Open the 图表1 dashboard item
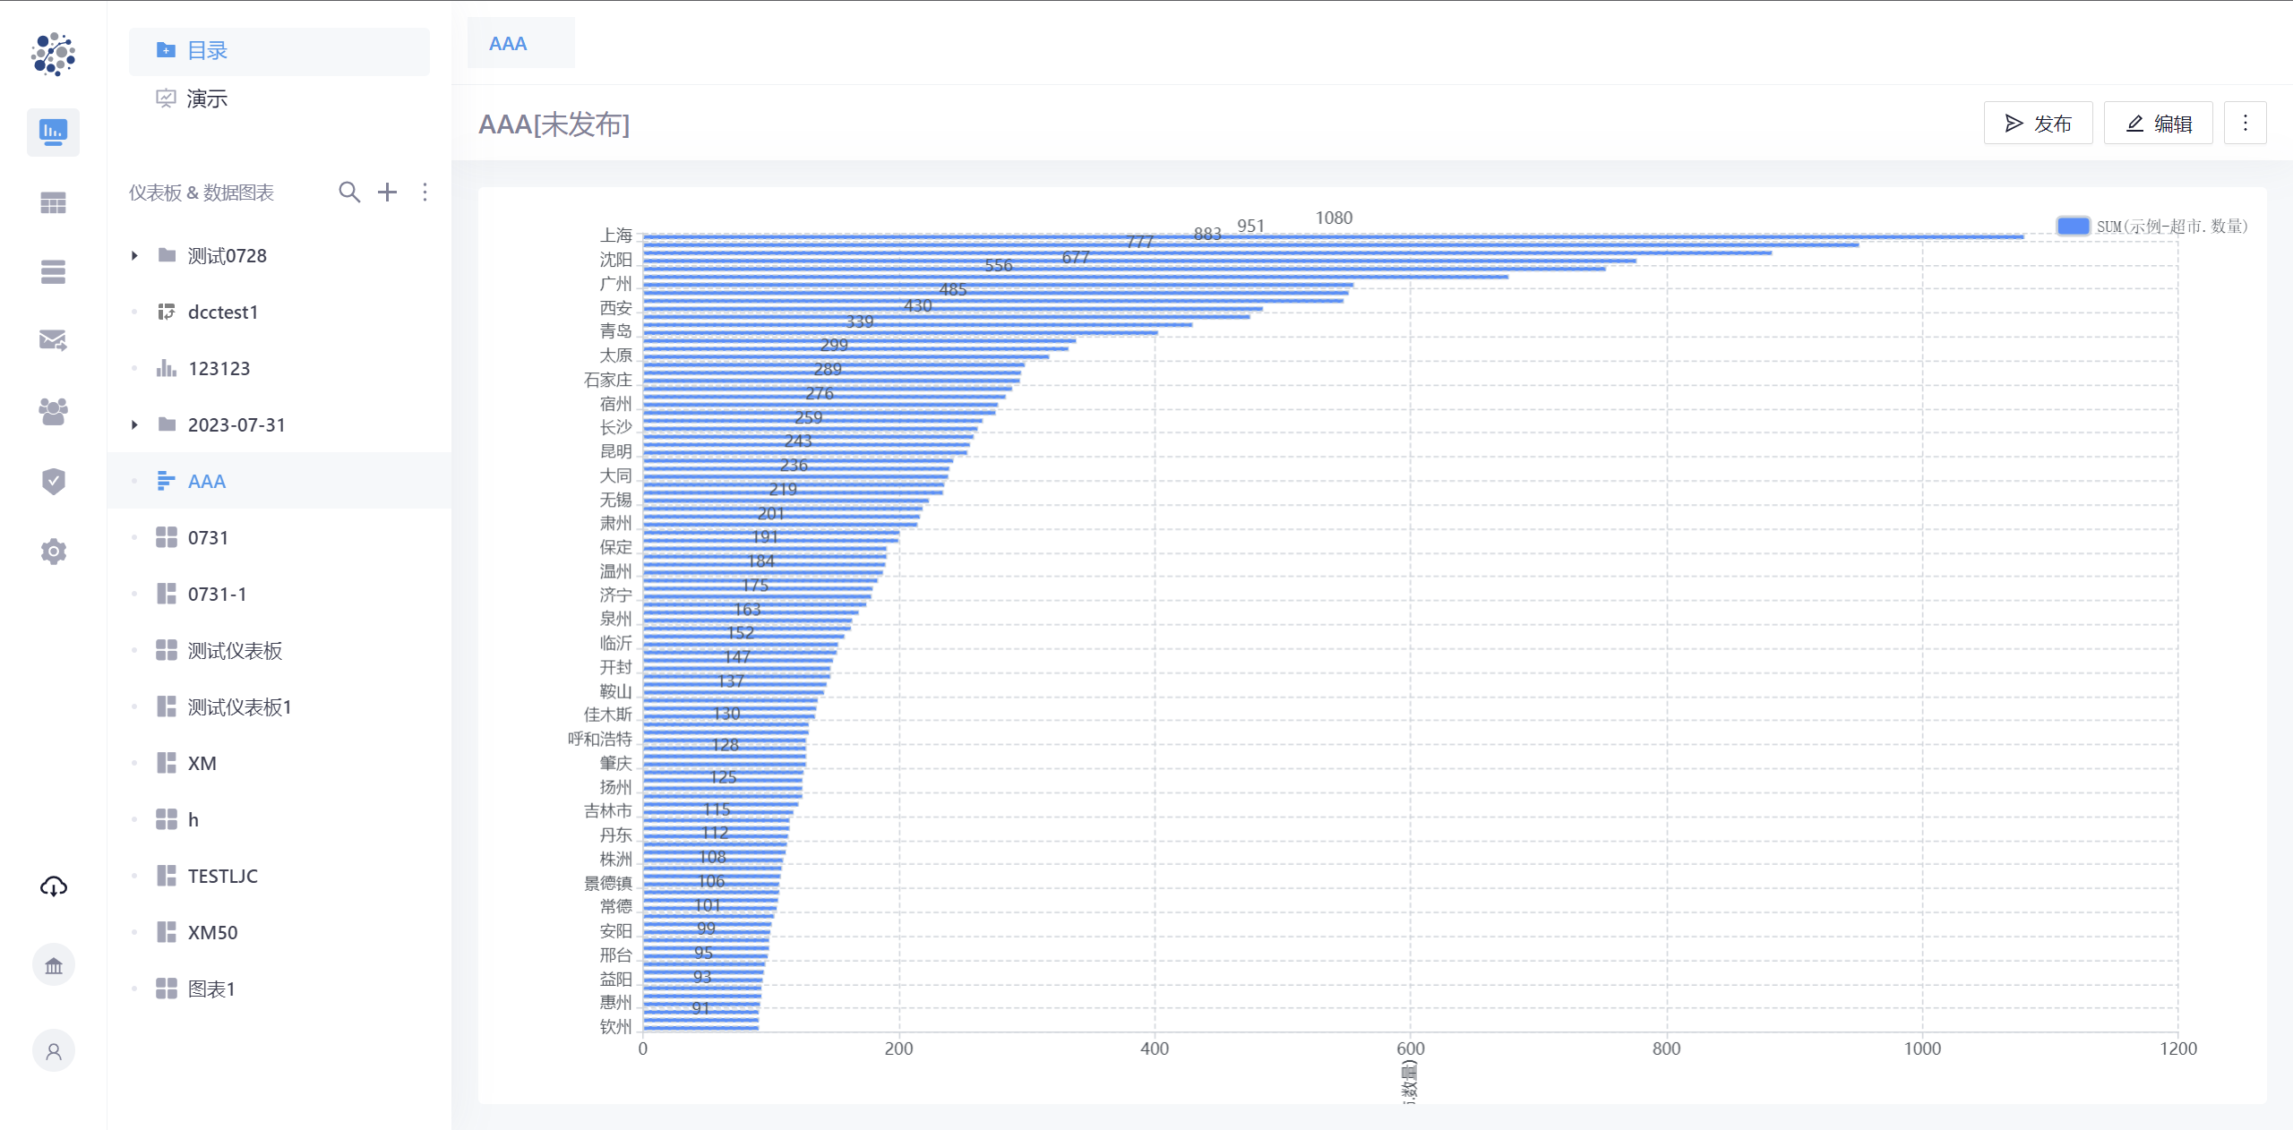 click(279, 989)
